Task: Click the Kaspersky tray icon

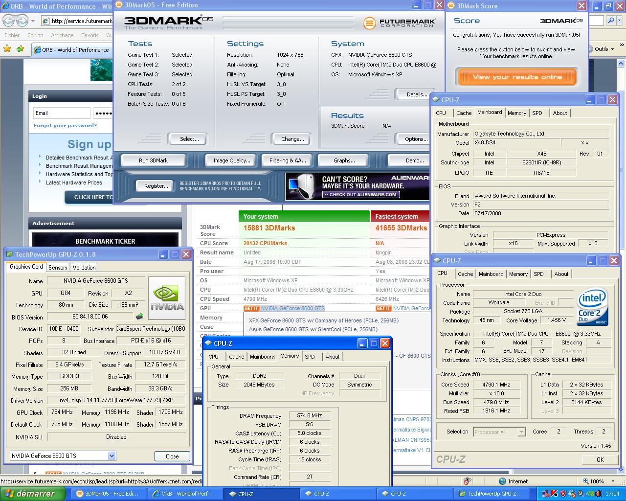Action: tap(554, 493)
